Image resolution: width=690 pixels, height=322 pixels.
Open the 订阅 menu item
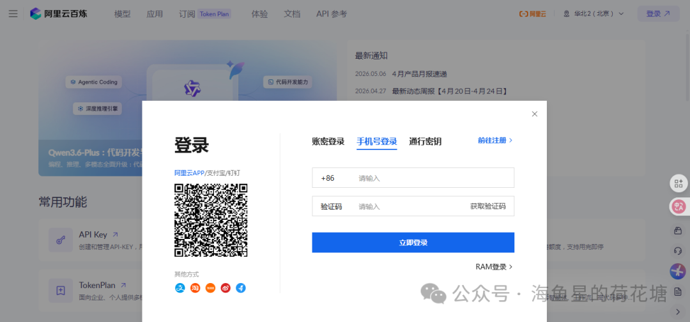click(x=187, y=13)
